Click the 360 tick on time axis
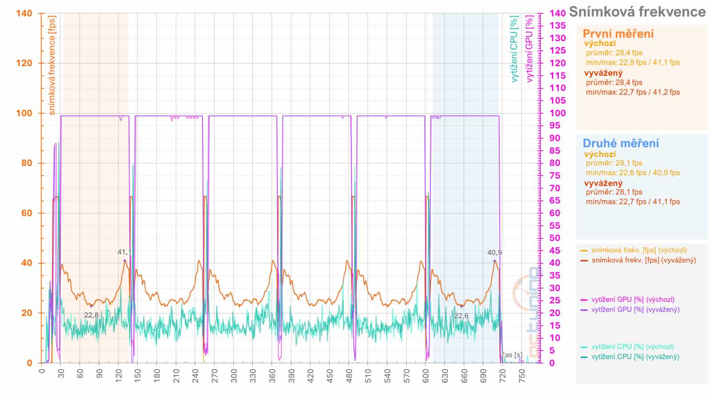This screenshot has height=401, width=712. click(x=272, y=376)
